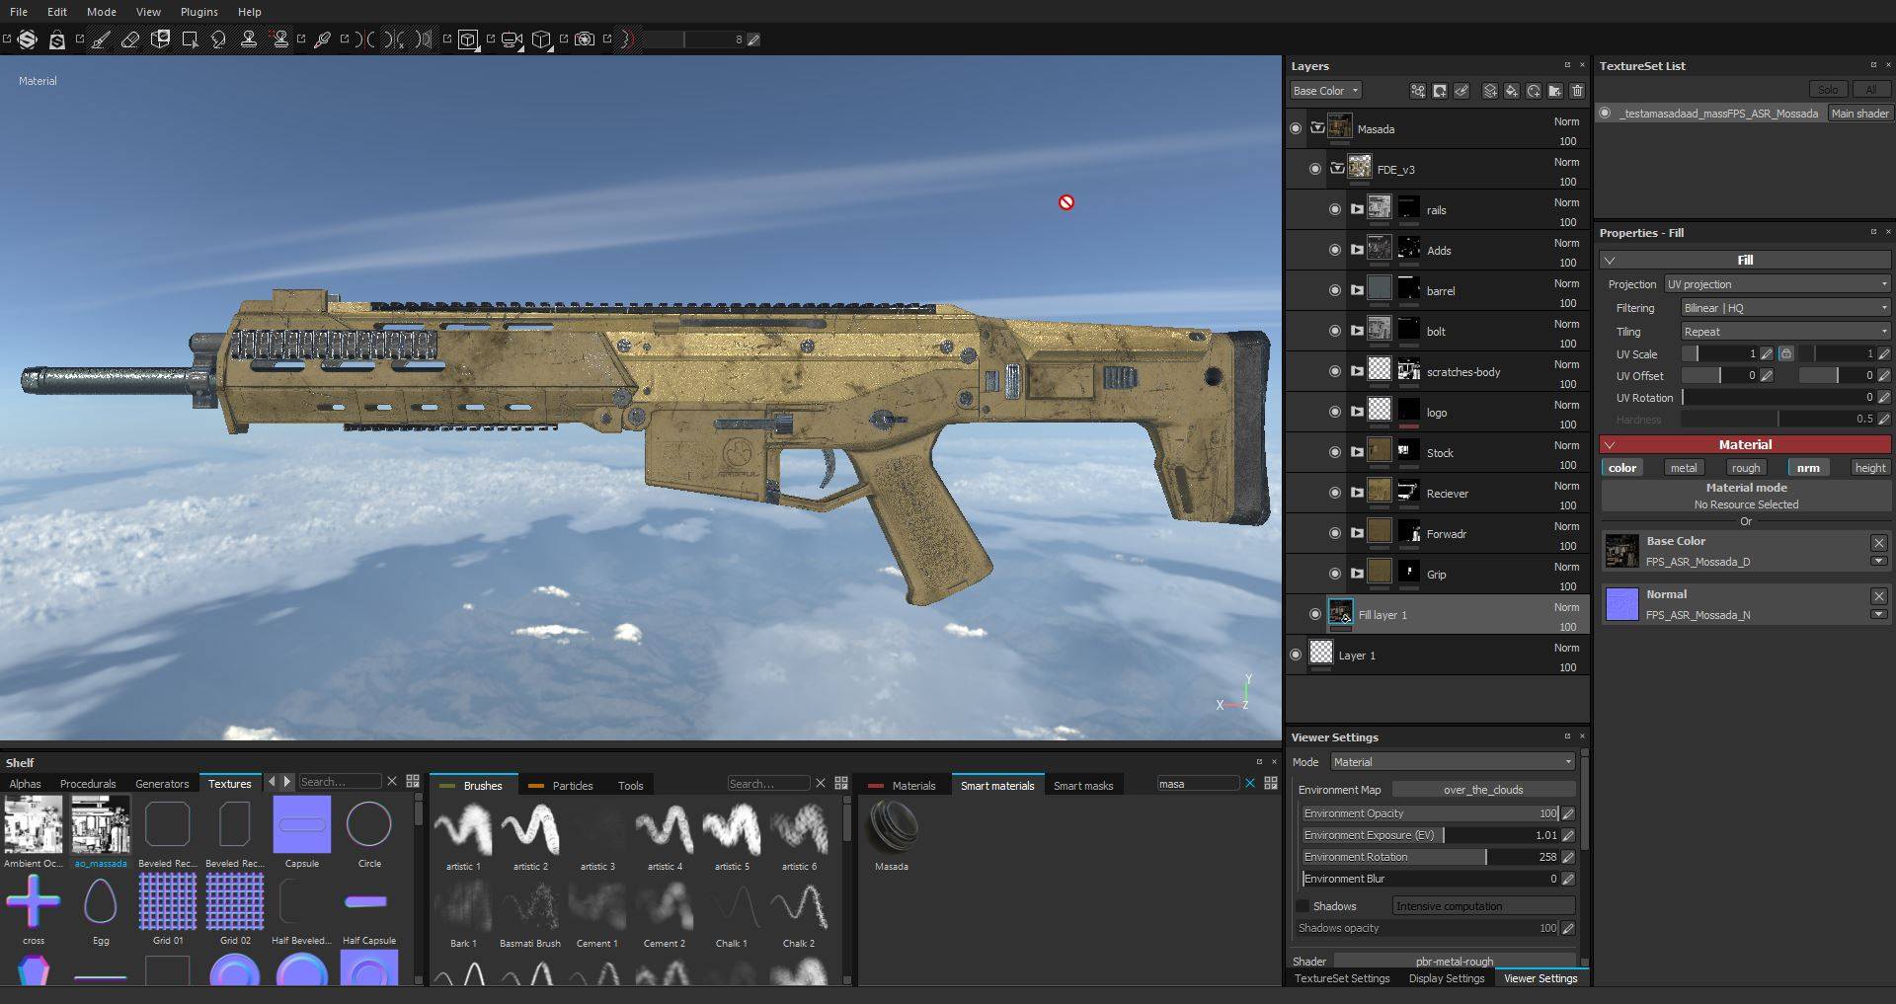Image resolution: width=1896 pixels, height=1004 pixels.
Task: Hide the Masada layer group
Action: [x=1296, y=128]
